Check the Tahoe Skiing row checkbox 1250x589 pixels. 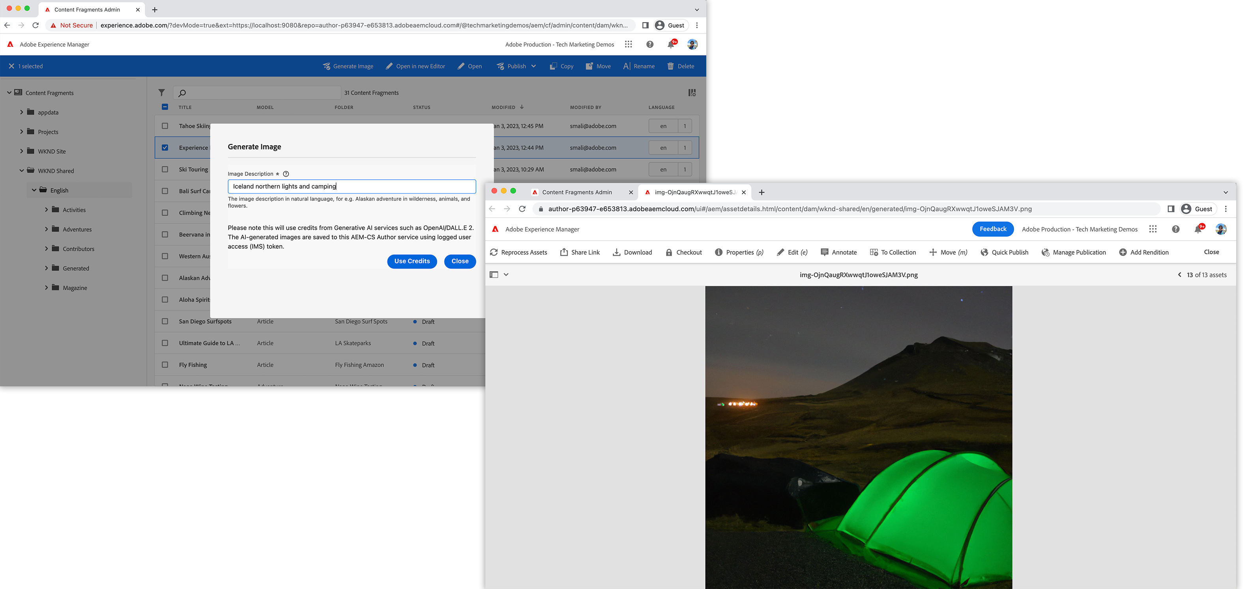click(165, 126)
